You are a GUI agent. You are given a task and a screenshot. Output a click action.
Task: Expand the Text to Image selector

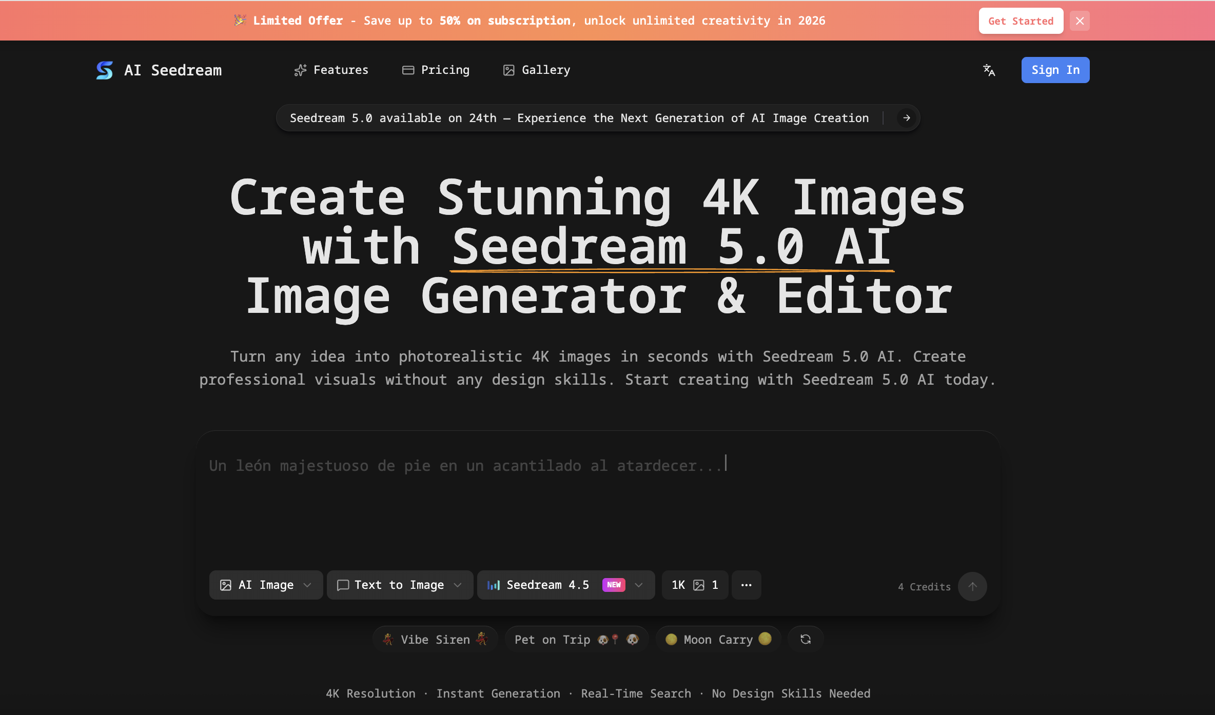pyautogui.click(x=400, y=585)
